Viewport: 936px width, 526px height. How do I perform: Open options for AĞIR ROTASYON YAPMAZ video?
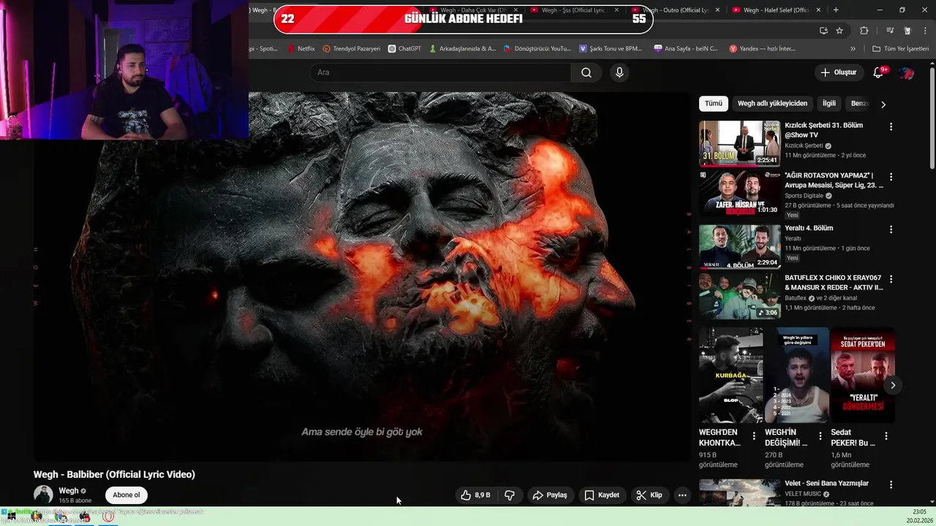[x=891, y=177]
